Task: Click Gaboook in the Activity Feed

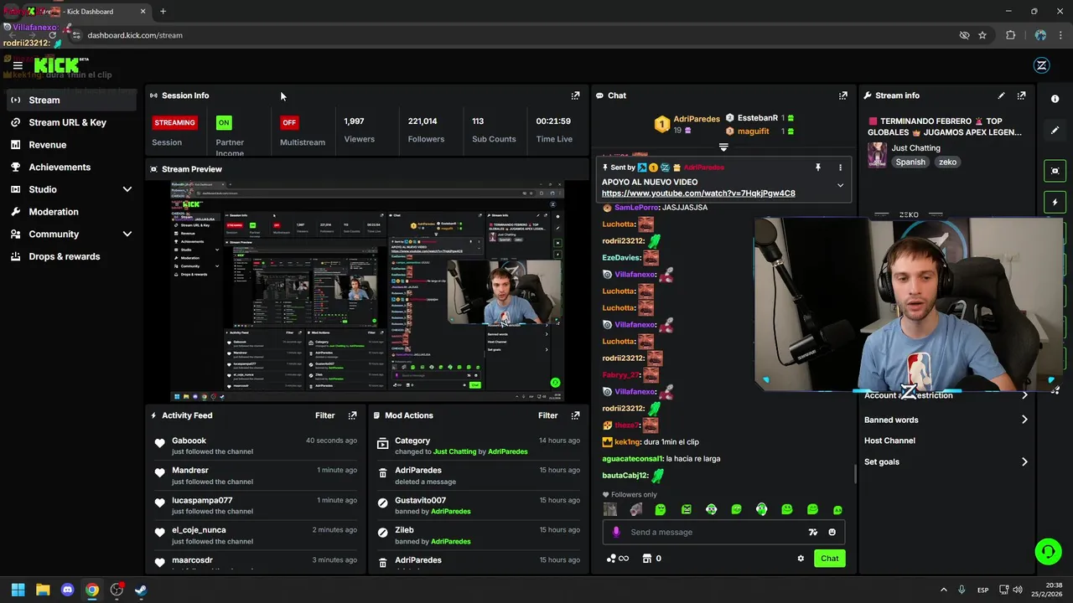Action: 189,441
